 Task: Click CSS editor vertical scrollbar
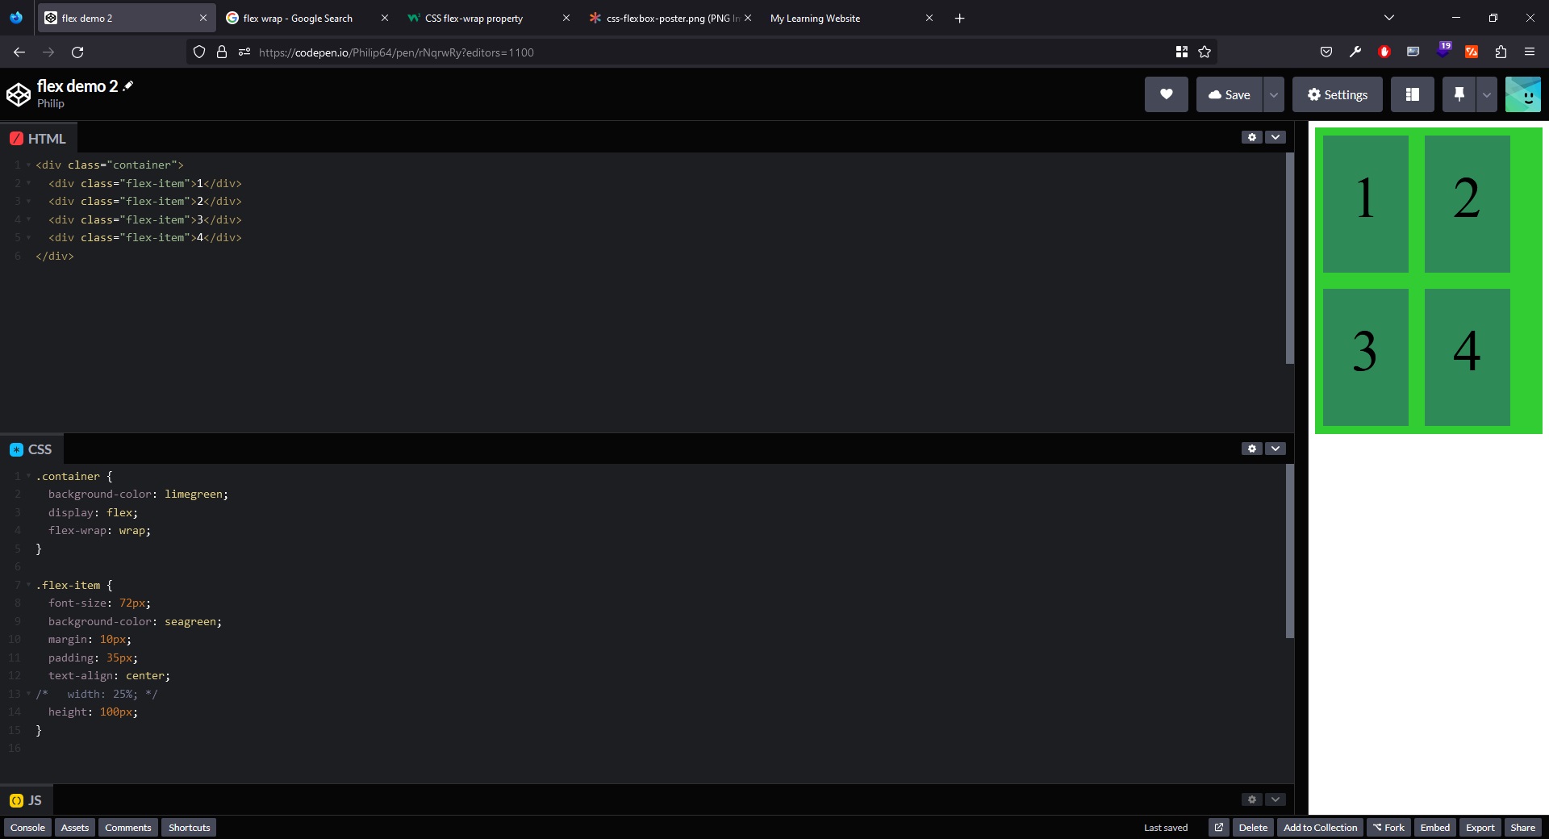click(1289, 551)
